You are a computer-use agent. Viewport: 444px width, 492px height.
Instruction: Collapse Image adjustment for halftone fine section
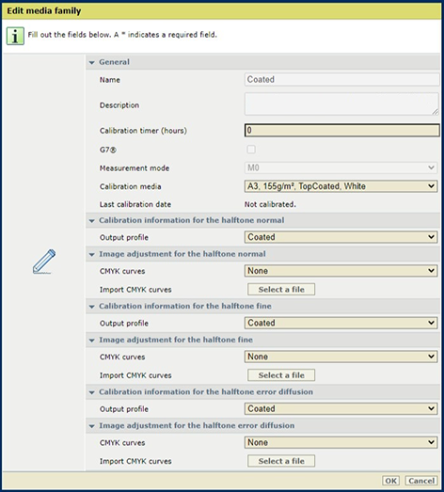(91, 340)
